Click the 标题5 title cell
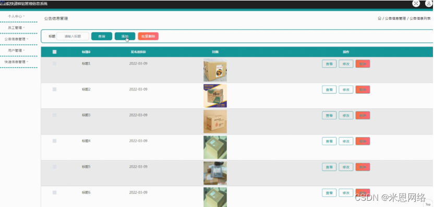 [86, 167]
